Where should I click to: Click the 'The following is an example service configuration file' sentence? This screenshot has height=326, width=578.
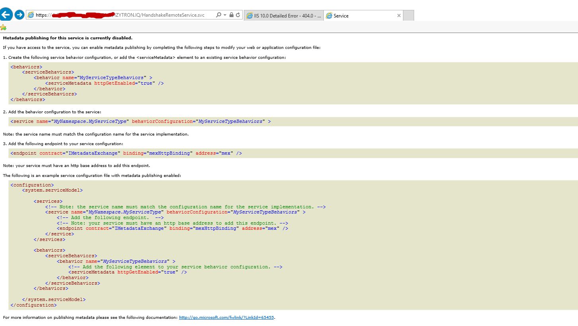pyautogui.click(x=92, y=175)
